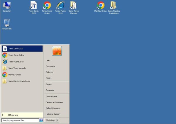
Task: Open Music from Start menu
Action: point(48,78)
